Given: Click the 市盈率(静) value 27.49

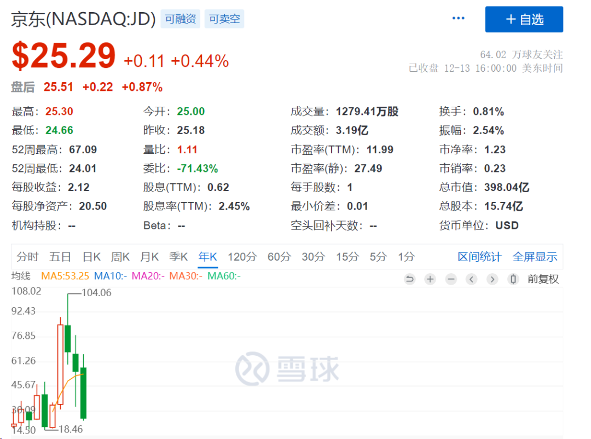Looking at the screenshot, I should [x=368, y=169].
